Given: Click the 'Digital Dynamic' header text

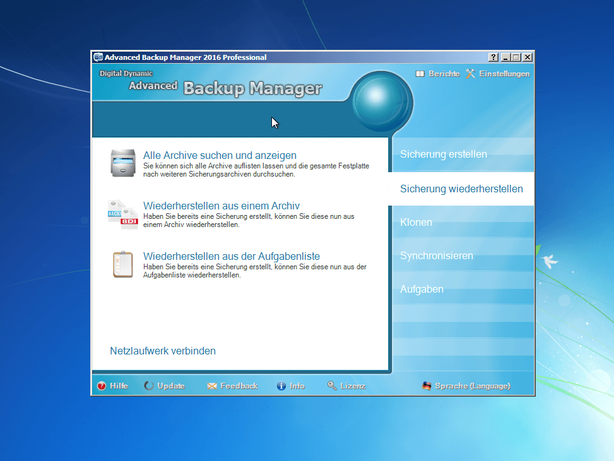Looking at the screenshot, I should point(126,73).
